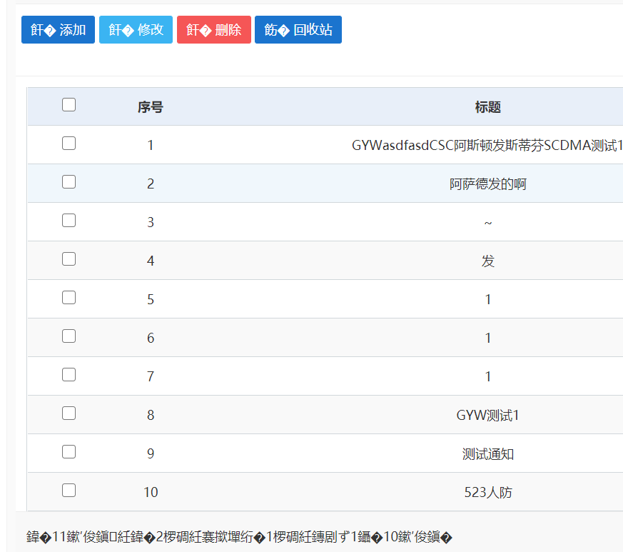Image resolution: width=623 pixels, height=552 pixels.
Task: Click sequence number 9 cell
Action: pyautogui.click(x=151, y=453)
